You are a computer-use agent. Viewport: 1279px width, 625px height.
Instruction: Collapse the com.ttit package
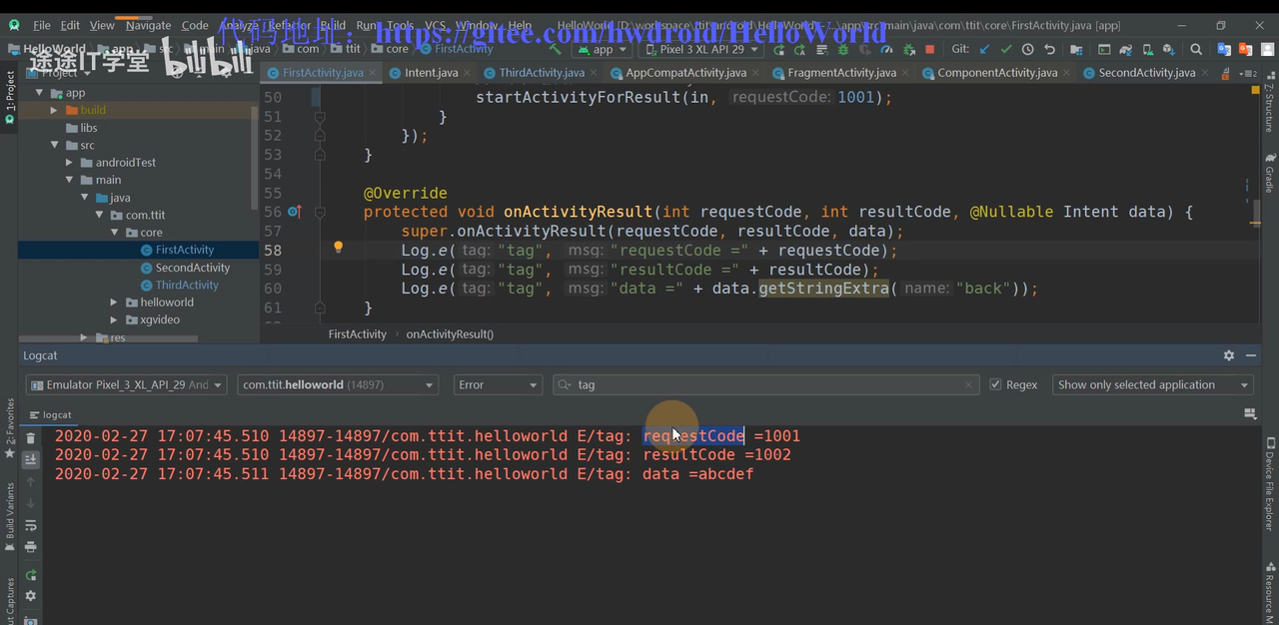click(x=100, y=215)
